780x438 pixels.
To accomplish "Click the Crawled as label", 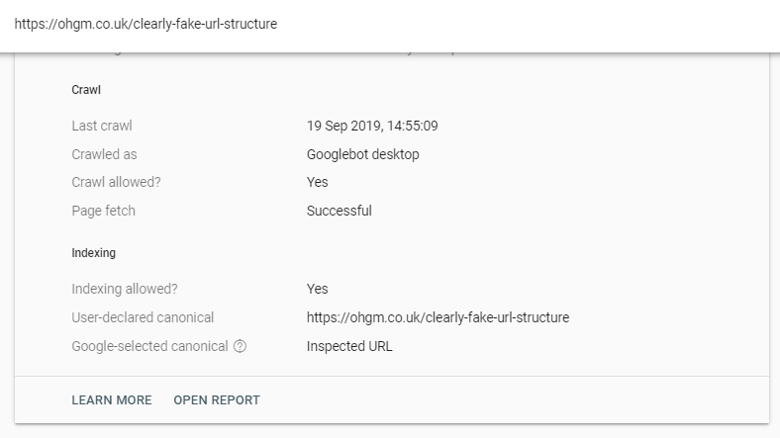I will click(104, 154).
